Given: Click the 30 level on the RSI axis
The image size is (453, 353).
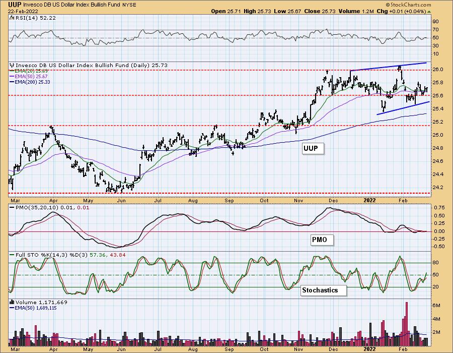Looking at the screenshot, I should tap(435, 46).
